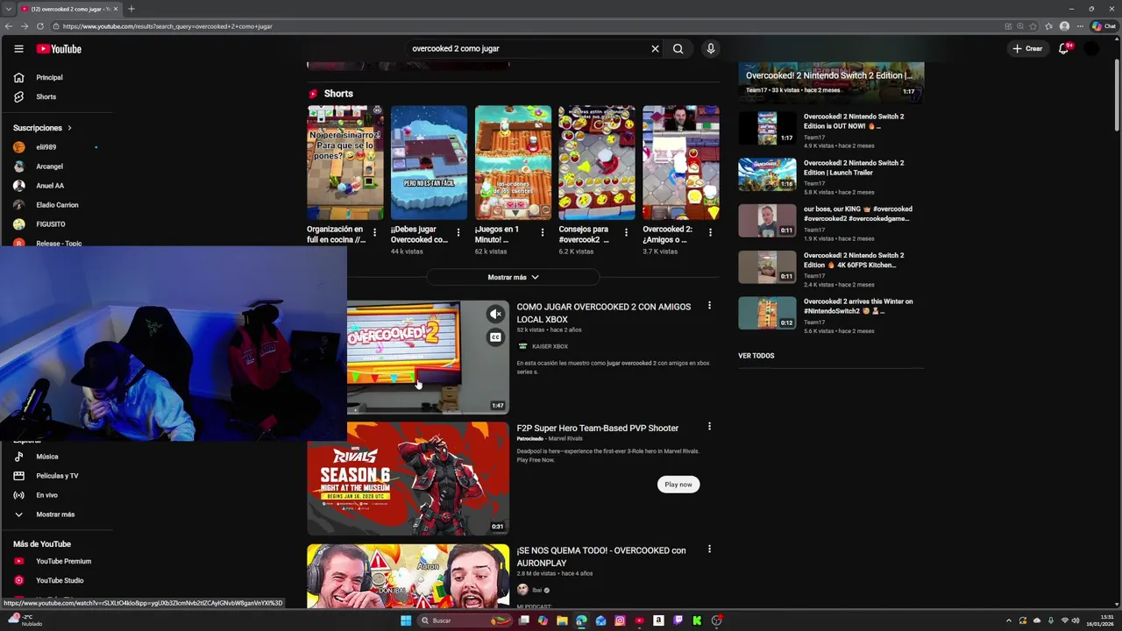The width and height of the screenshot is (1122, 631).
Task: Expand sidebar Mostrar más list
Action: point(56,514)
